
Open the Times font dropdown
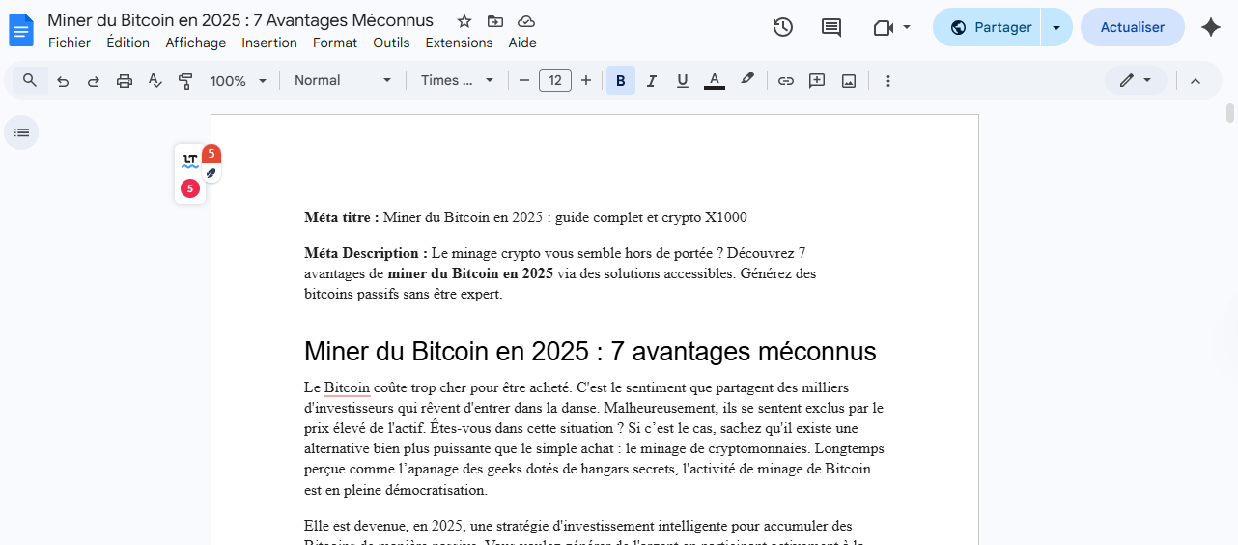[x=458, y=80]
